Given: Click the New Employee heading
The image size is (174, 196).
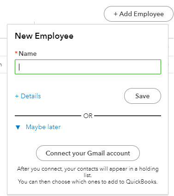Looking at the screenshot, I should (44, 36).
